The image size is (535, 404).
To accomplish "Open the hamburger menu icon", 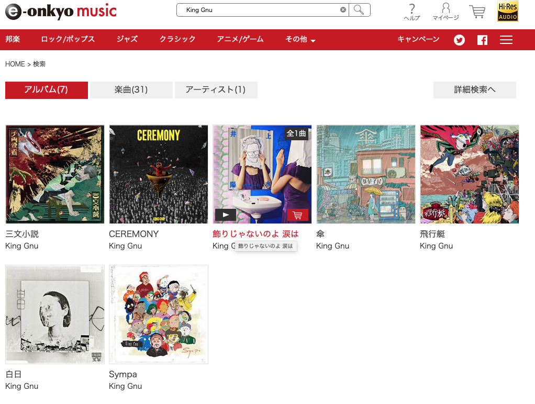I will click(506, 40).
